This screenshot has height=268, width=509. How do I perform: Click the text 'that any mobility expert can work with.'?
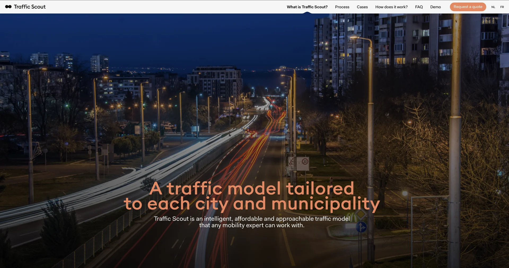(x=252, y=225)
